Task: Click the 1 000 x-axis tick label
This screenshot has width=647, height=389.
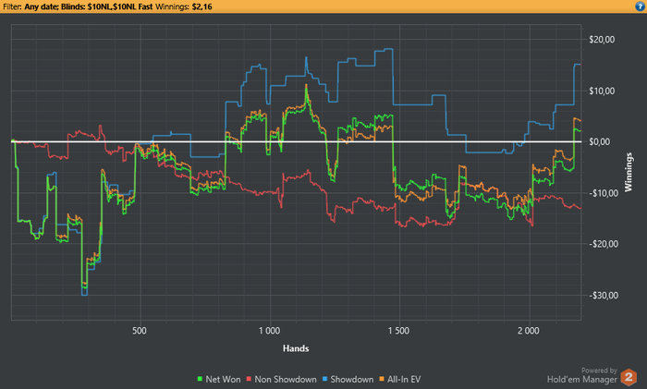Action: (x=269, y=331)
